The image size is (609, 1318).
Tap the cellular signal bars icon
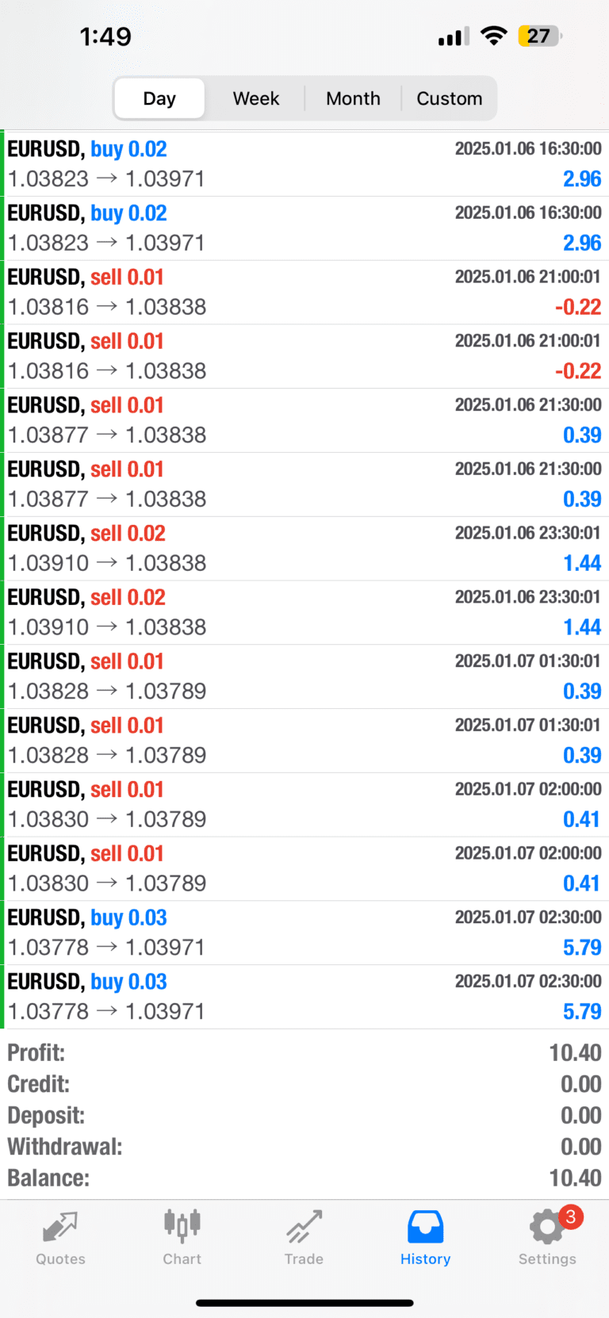454,36
